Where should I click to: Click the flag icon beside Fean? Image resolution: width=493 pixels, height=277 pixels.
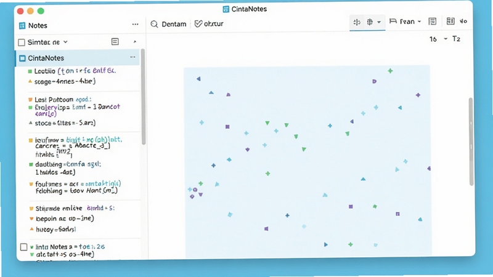(393, 21)
